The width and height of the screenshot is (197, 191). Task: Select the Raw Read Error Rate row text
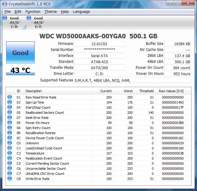coord(41,97)
